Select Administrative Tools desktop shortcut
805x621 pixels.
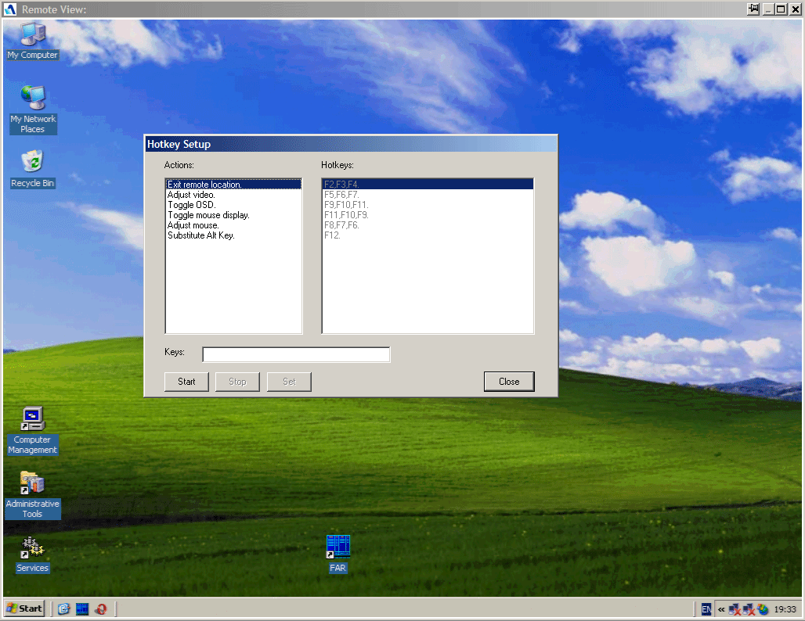[32, 494]
